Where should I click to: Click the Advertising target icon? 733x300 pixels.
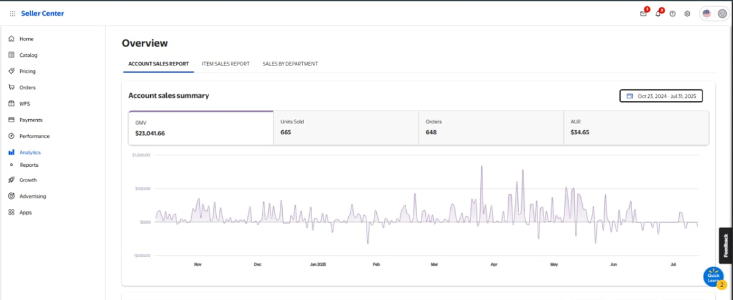click(12, 196)
